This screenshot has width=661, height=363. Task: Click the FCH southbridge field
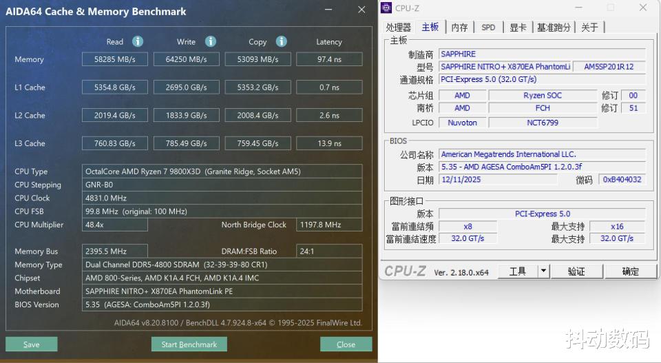[543, 108]
